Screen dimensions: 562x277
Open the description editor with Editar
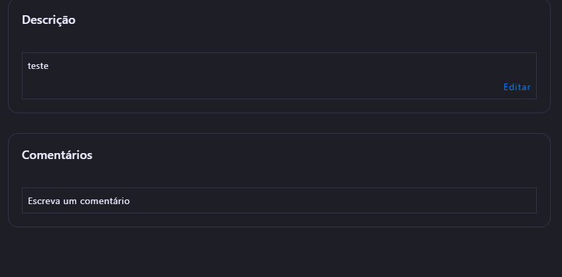[517, 87]
